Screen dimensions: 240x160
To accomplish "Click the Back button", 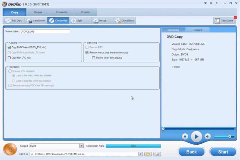I will point(191,152).
